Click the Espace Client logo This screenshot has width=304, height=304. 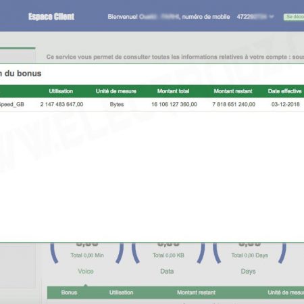[51, 17]
